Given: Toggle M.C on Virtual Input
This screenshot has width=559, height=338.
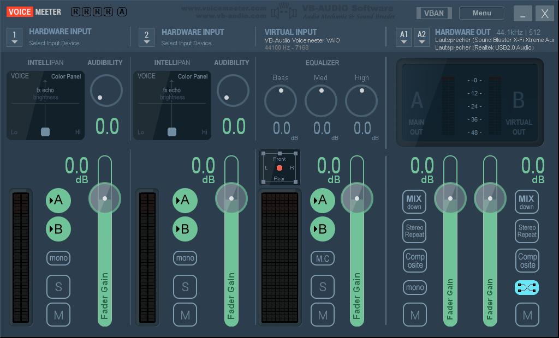Looking at the screenshot, I should [323, 258].
